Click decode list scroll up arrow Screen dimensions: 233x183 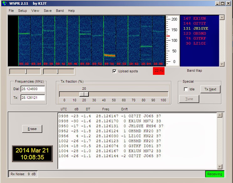220,115
